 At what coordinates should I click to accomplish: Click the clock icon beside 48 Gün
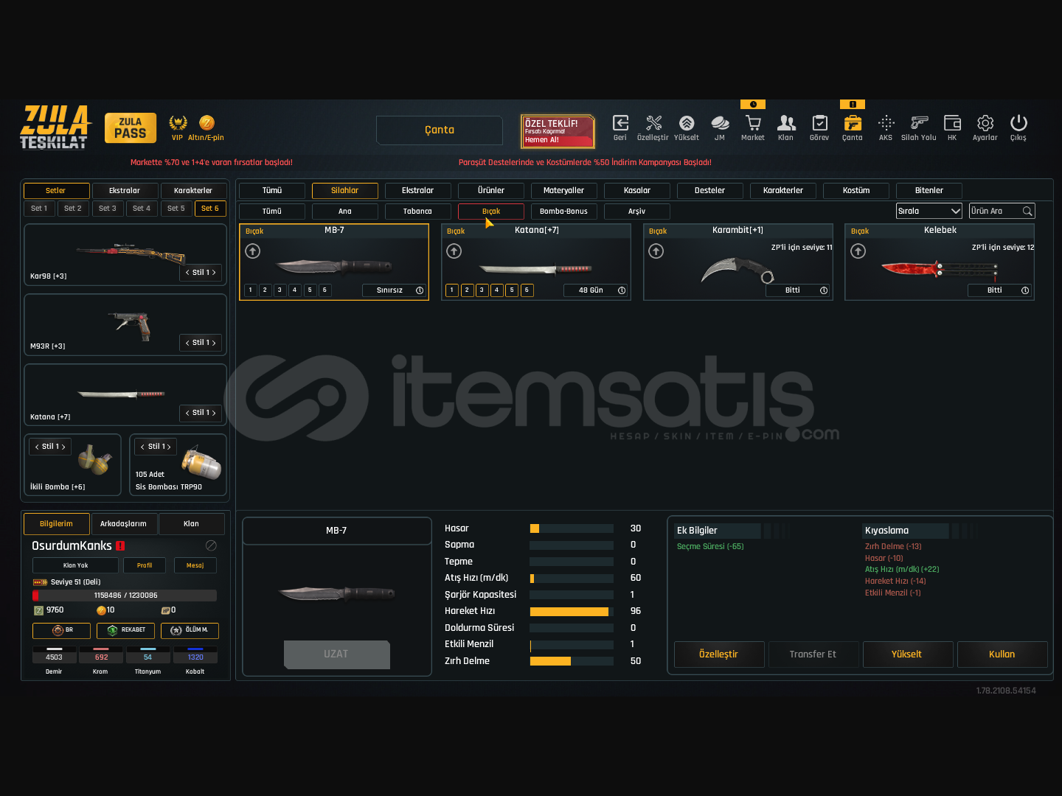622,290
